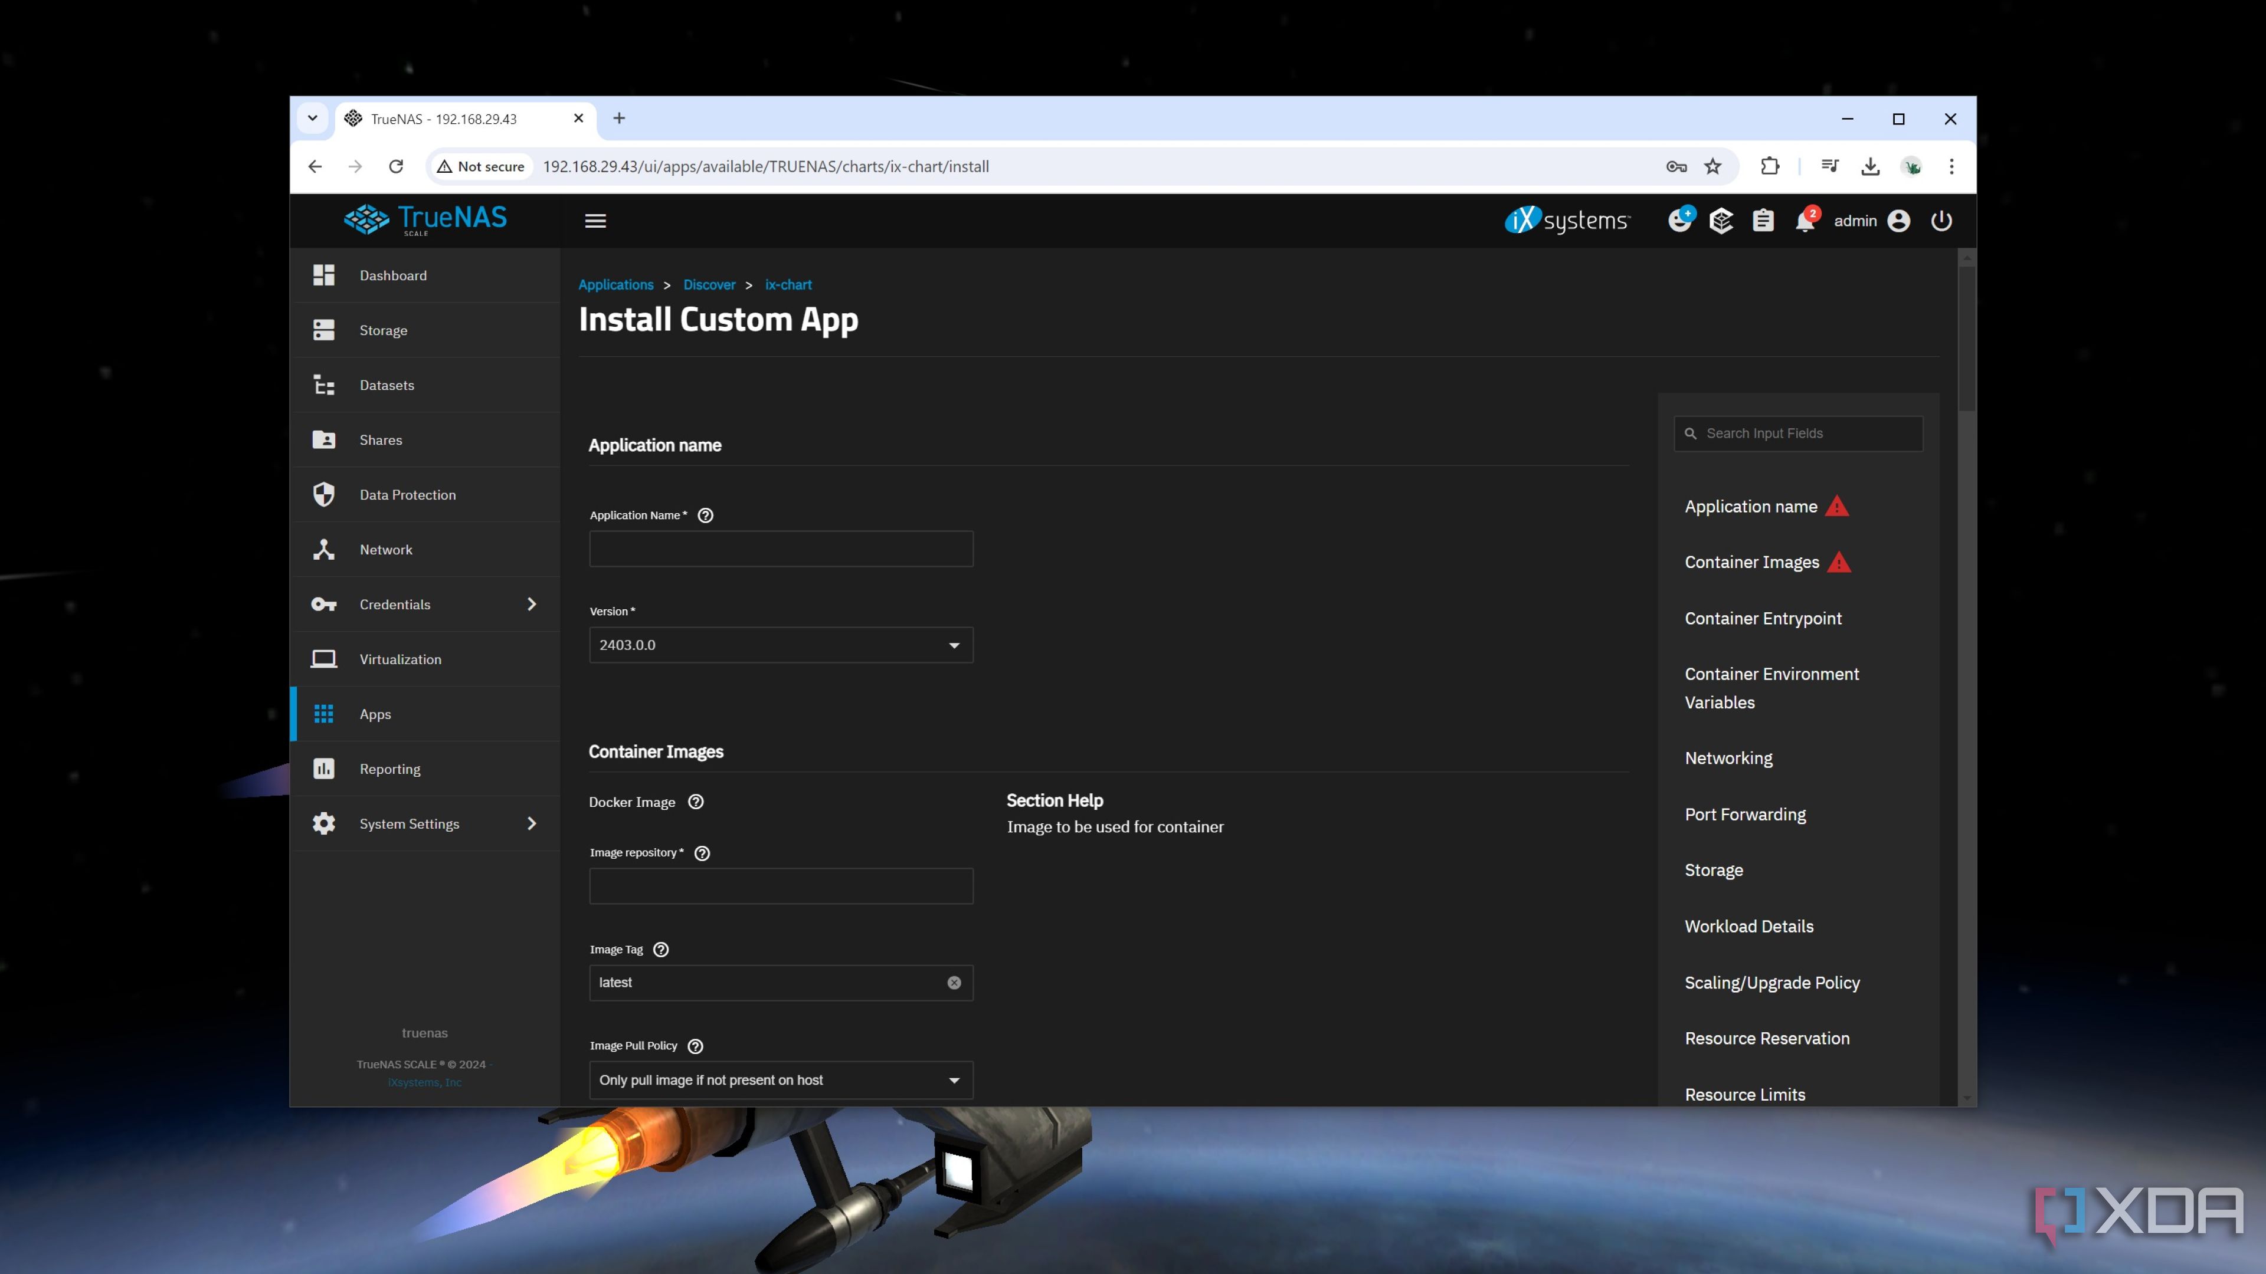Show help tooltip for Application Name
Viewport: 2266px width, 1274px height.
[706, 516]
